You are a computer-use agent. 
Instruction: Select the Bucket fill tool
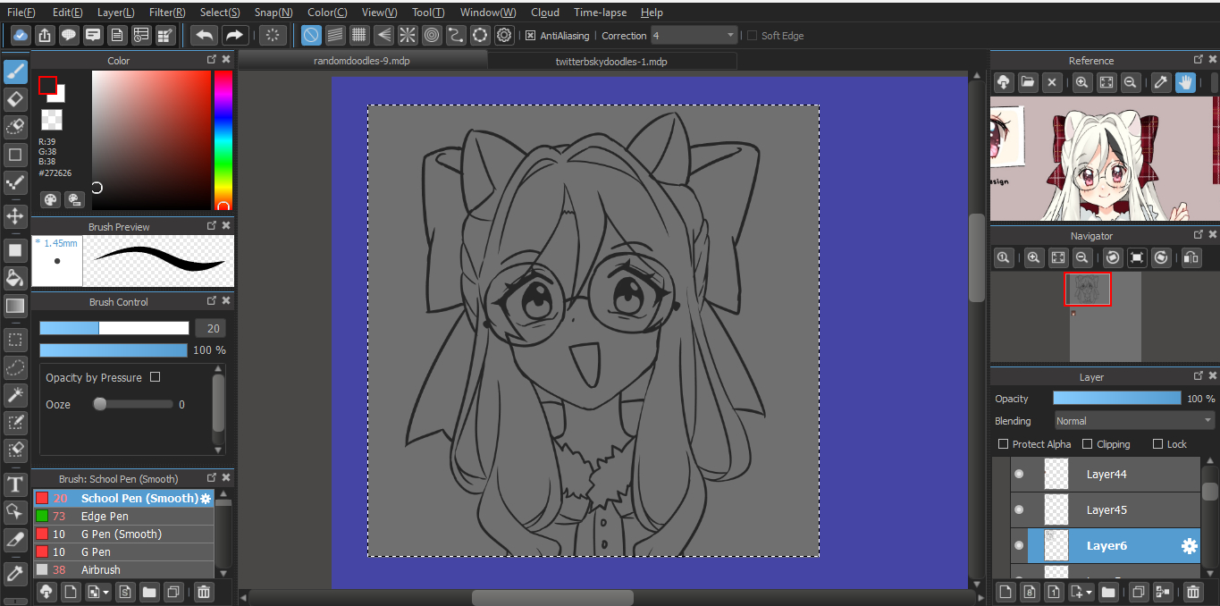click(15, 277)
